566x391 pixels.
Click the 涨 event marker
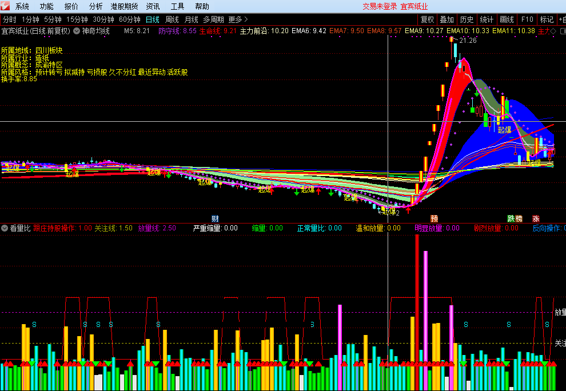pyautogui.click(x=536, y=218)
